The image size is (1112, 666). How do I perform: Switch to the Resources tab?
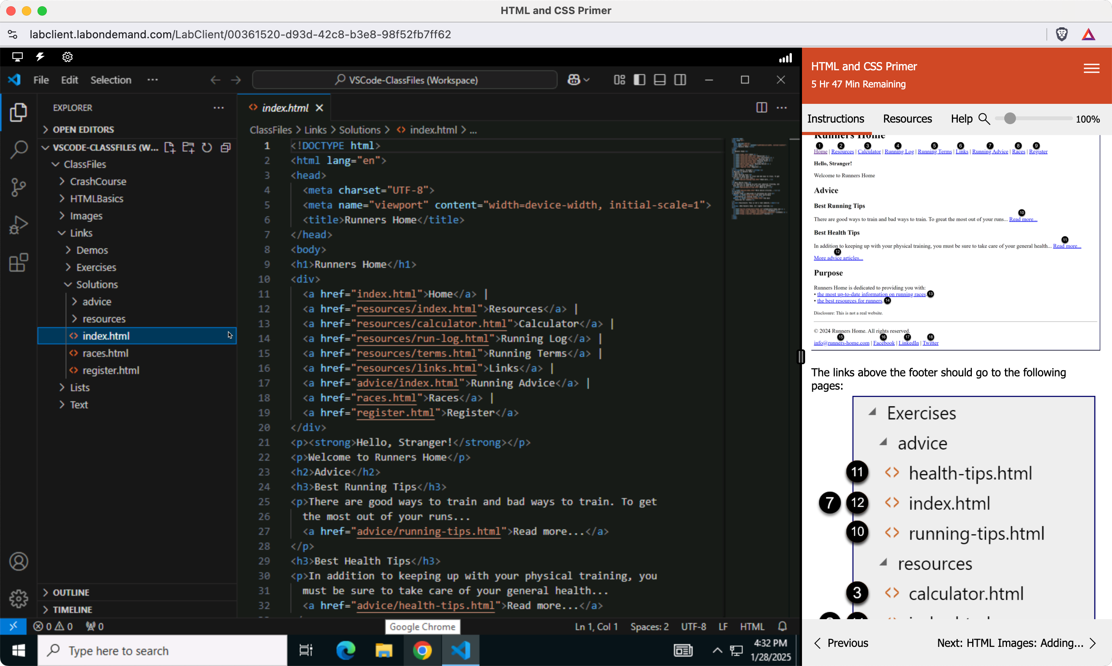coord(907,119)
